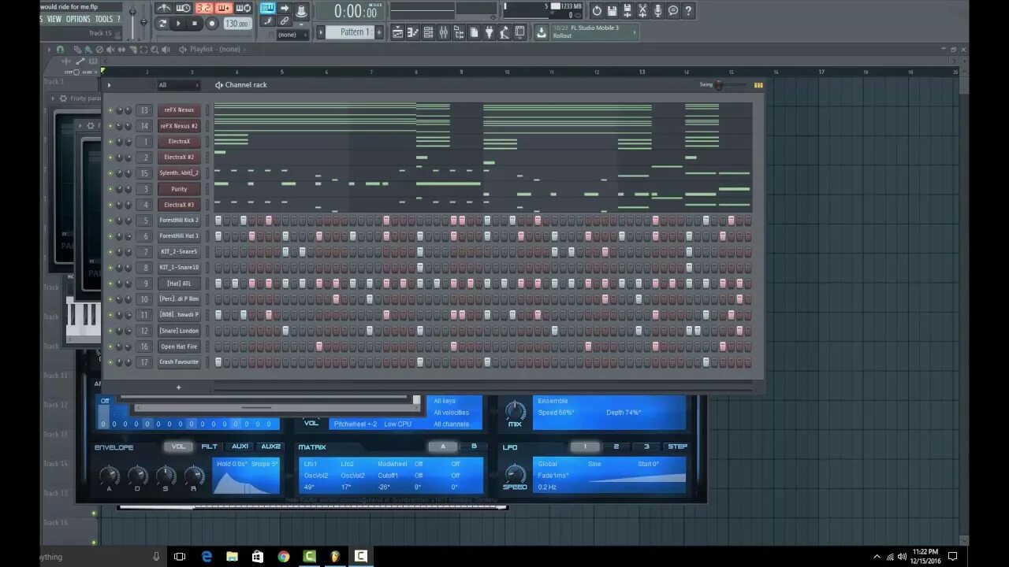Viewport: 1009px width, 567px height.
Task: Set the tempo field showing 130
Action: pyautogui.click(x=237, y=24)
